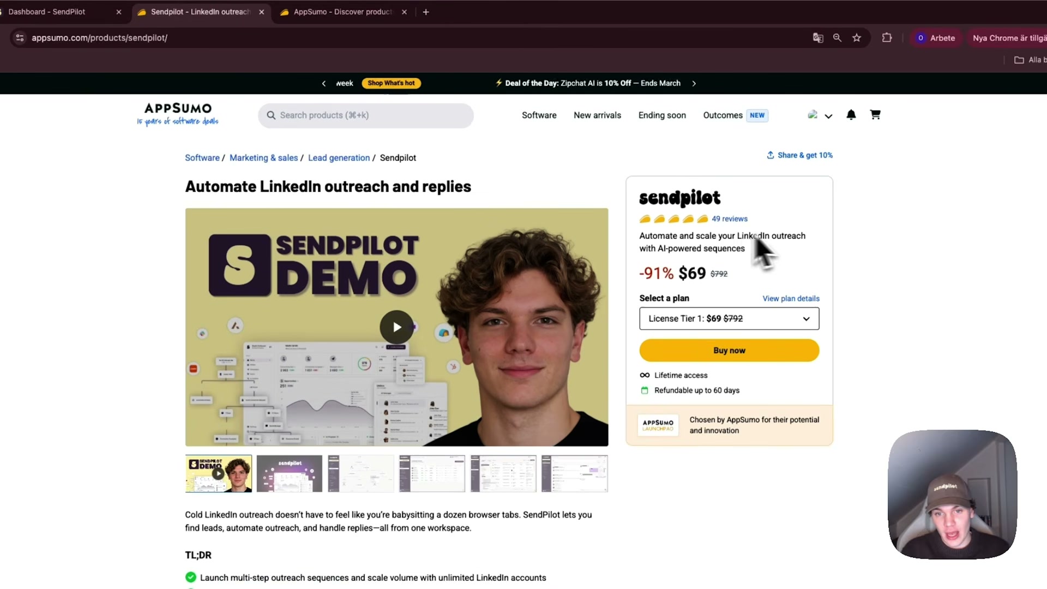
Task: Click the site info icon in address bar
Action: pos(20,38)
